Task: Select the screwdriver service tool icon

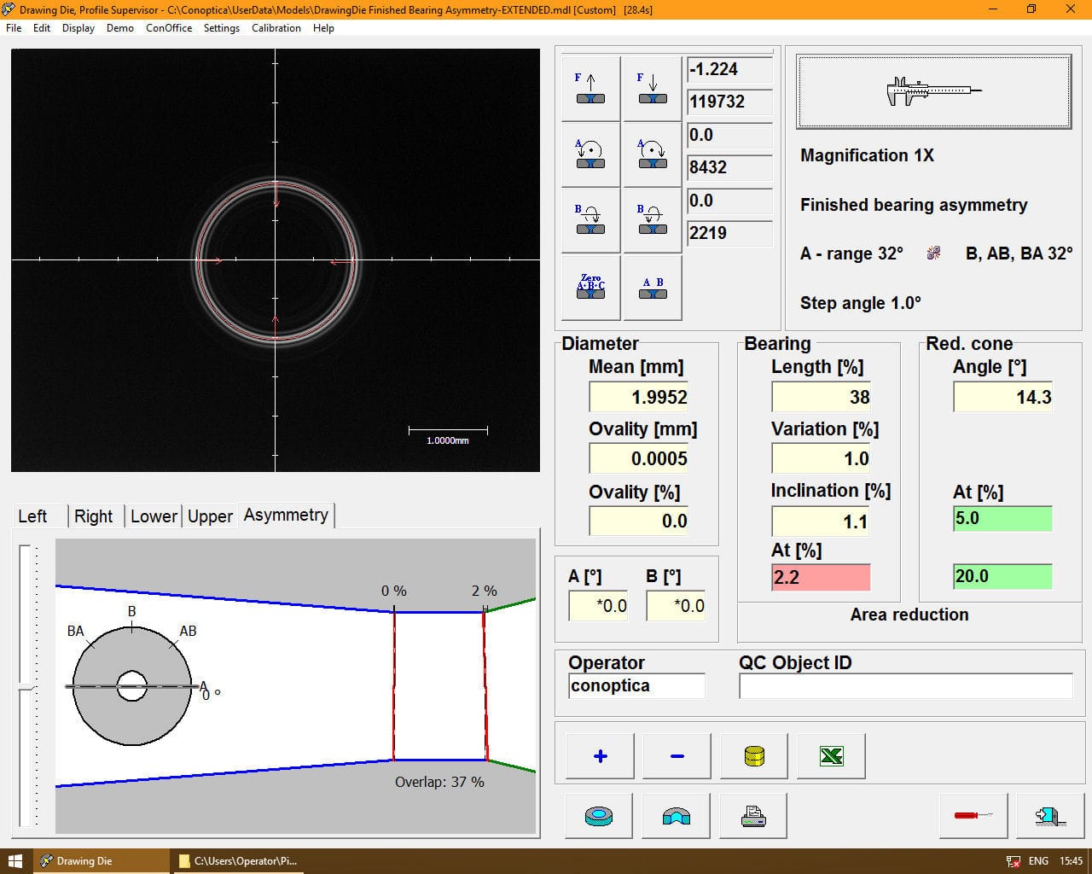Action: 972,815
